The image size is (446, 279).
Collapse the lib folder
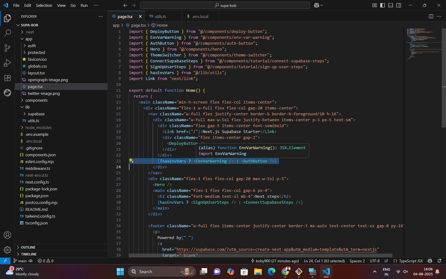click(61, 107)
